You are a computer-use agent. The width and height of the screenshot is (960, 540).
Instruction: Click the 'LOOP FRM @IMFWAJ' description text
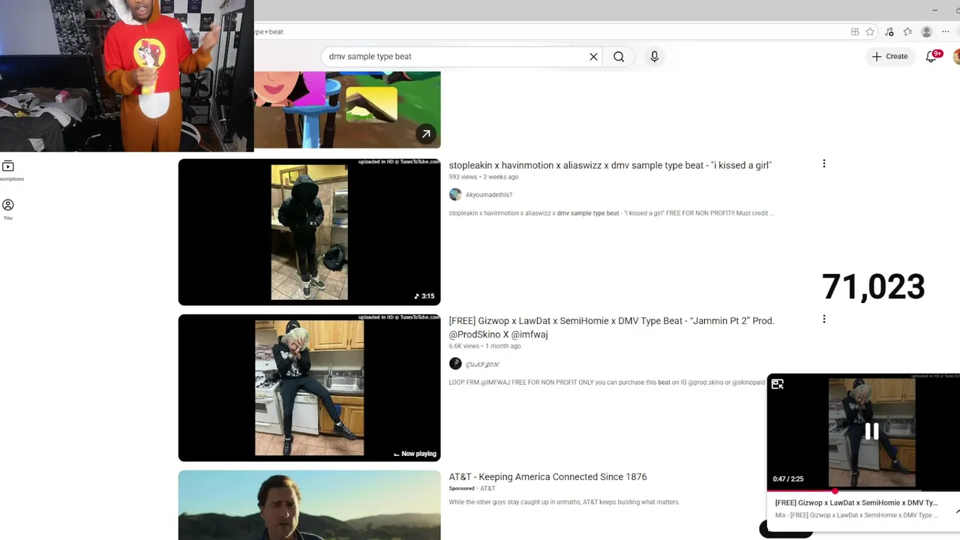click(x=607, y=382)
